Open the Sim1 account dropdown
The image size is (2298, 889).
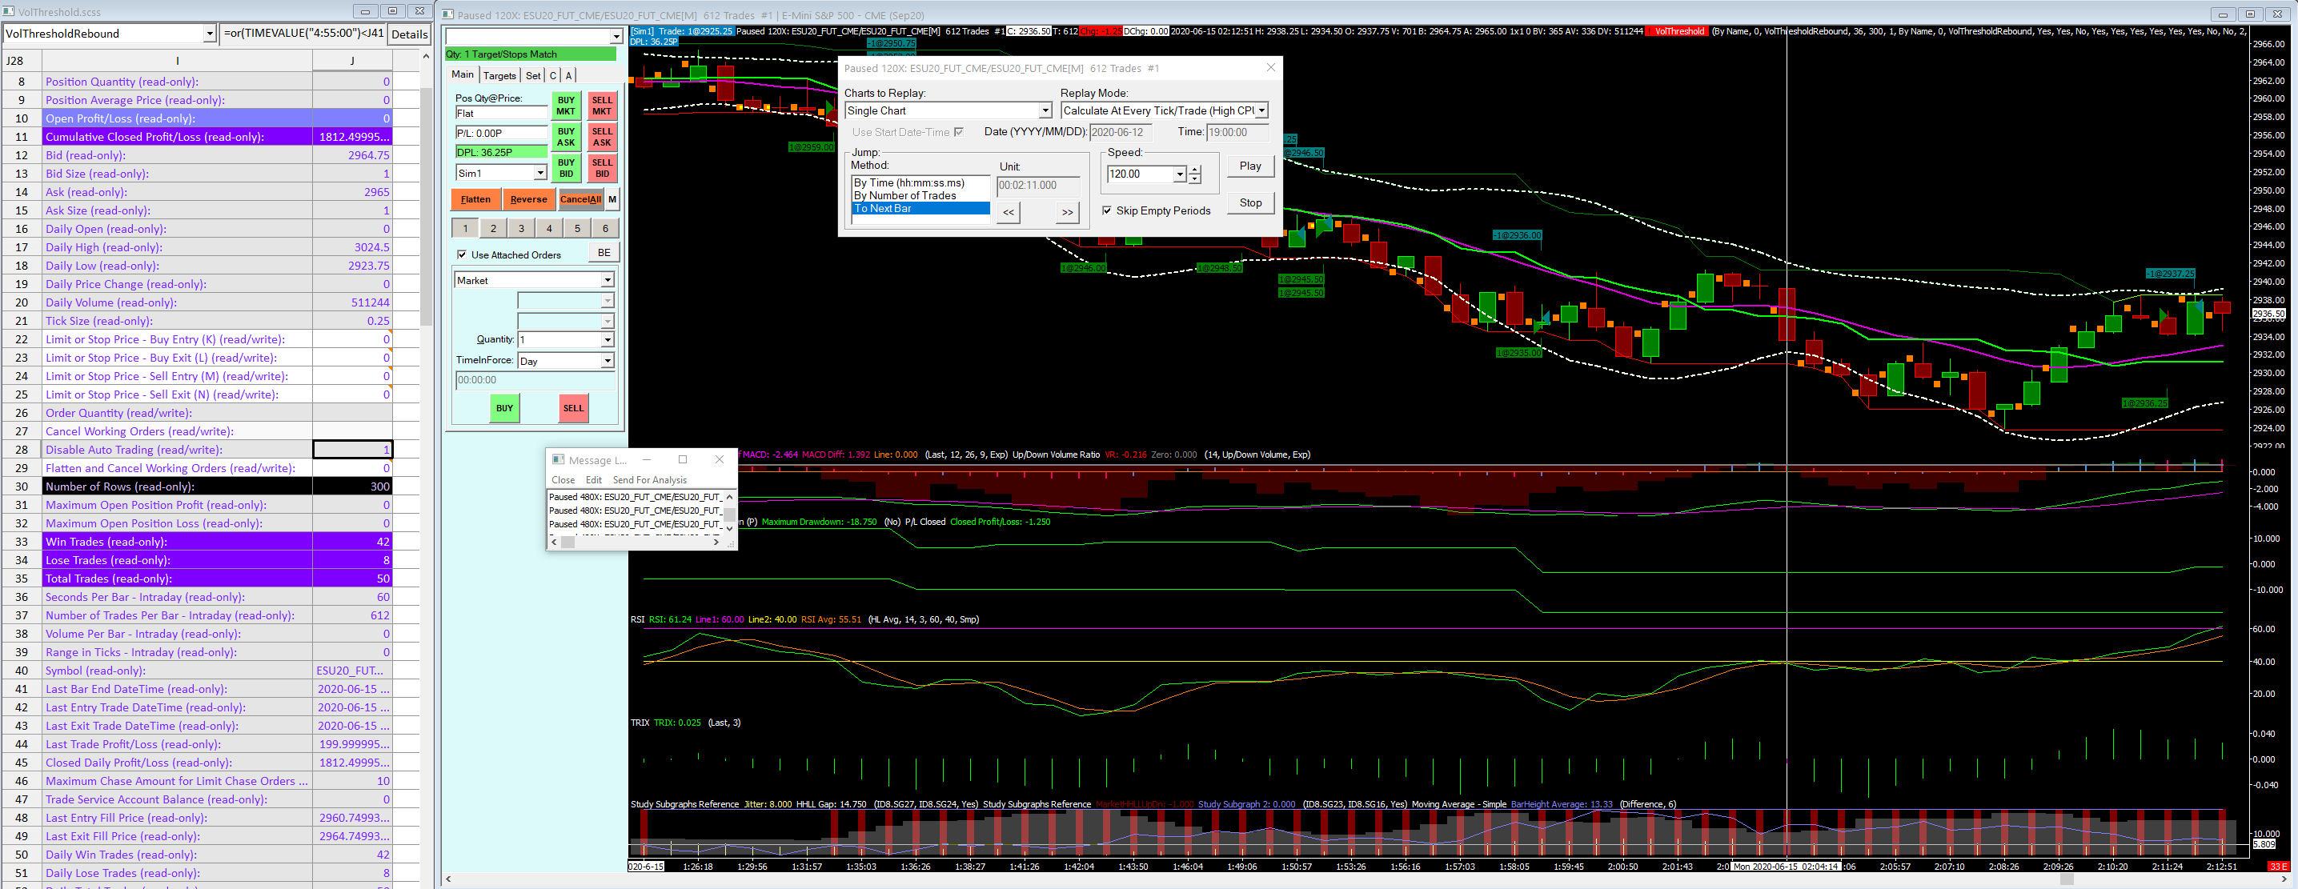point(539,173)
